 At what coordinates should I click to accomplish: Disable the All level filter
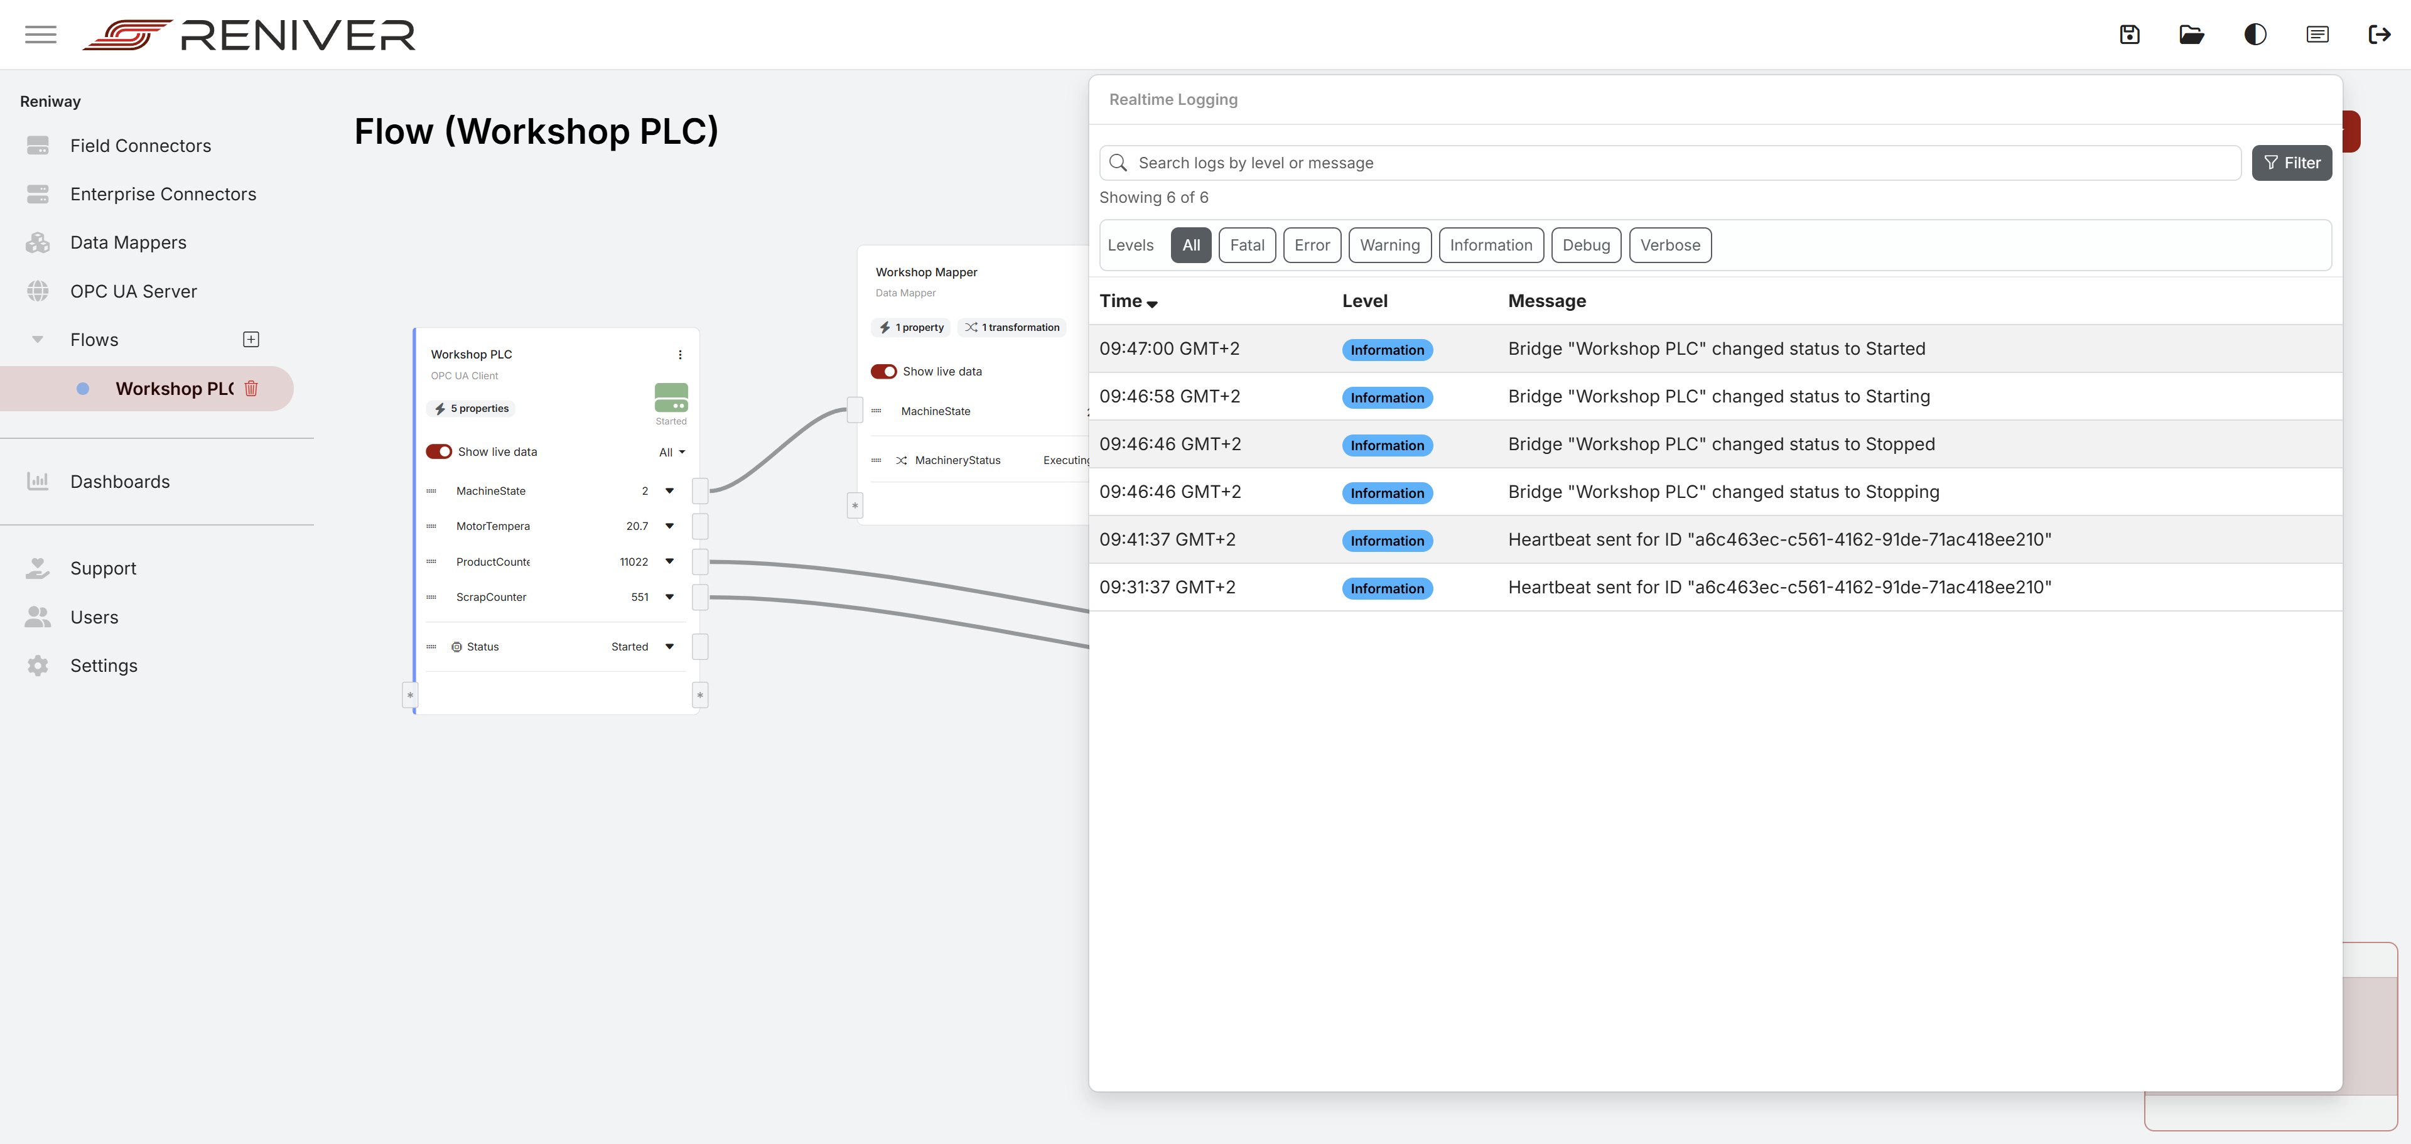pos(1190,244)
